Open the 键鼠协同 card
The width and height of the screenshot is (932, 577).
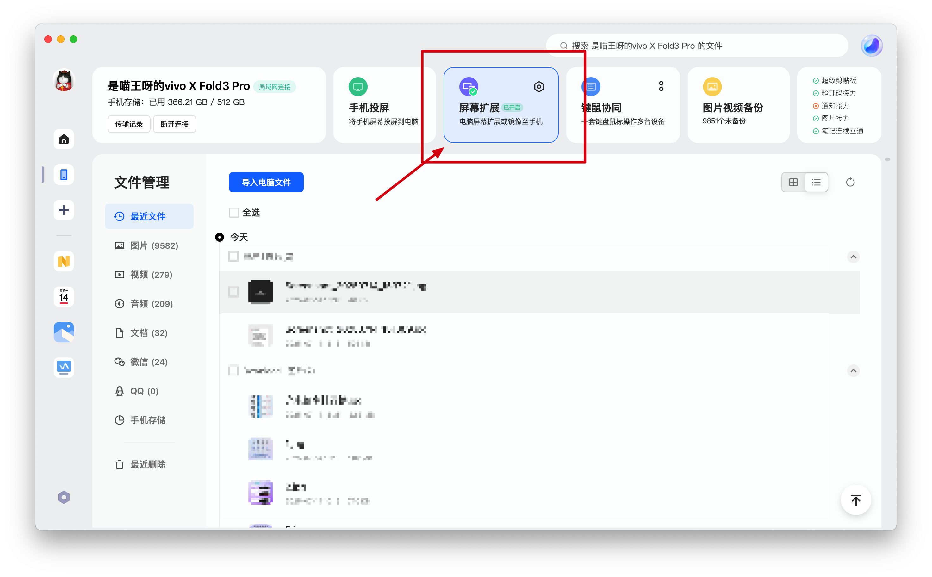click(623, 105)
